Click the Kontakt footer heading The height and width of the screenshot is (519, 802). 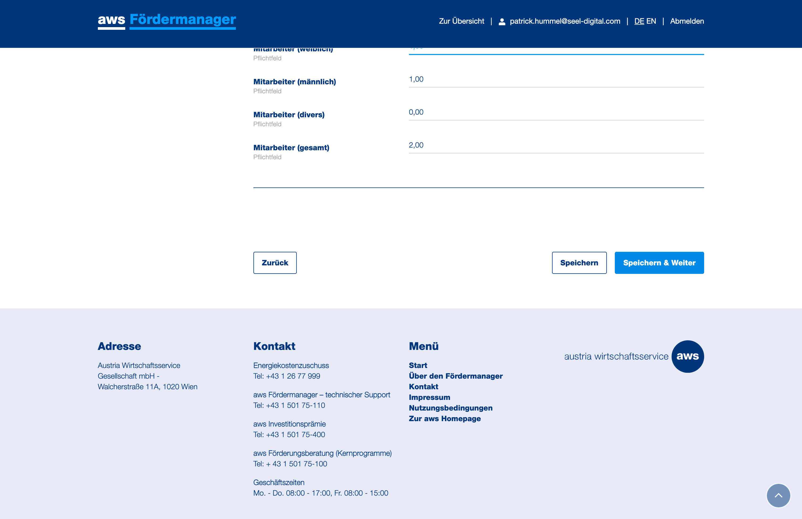pos(274,346)
